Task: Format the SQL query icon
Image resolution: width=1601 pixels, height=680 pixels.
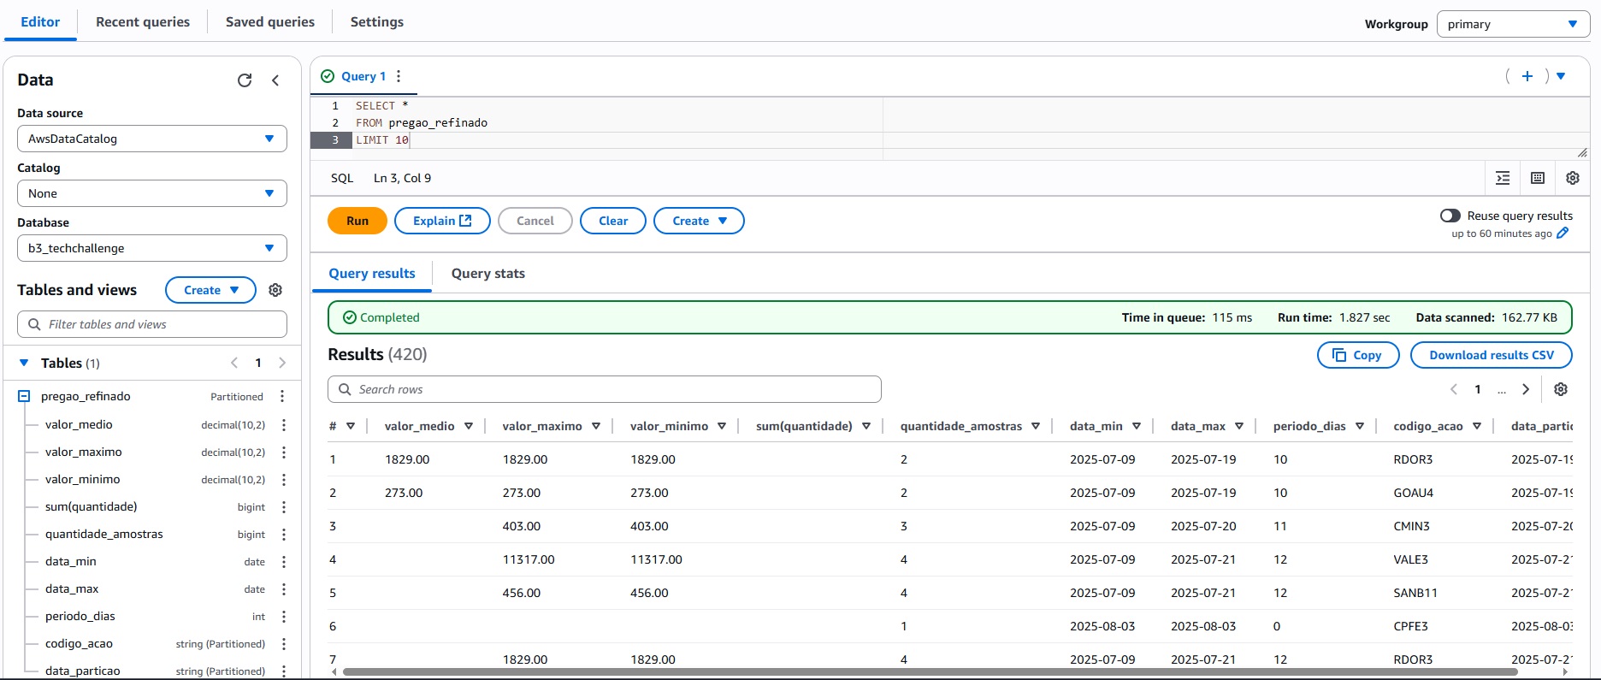Action: tap(1503, 178)
